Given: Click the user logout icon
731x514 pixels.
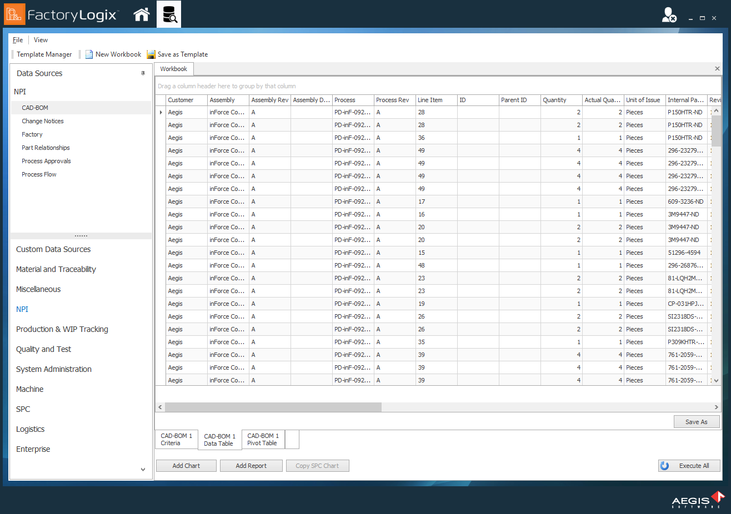Looking at the screenshot, I should [669, 14].
